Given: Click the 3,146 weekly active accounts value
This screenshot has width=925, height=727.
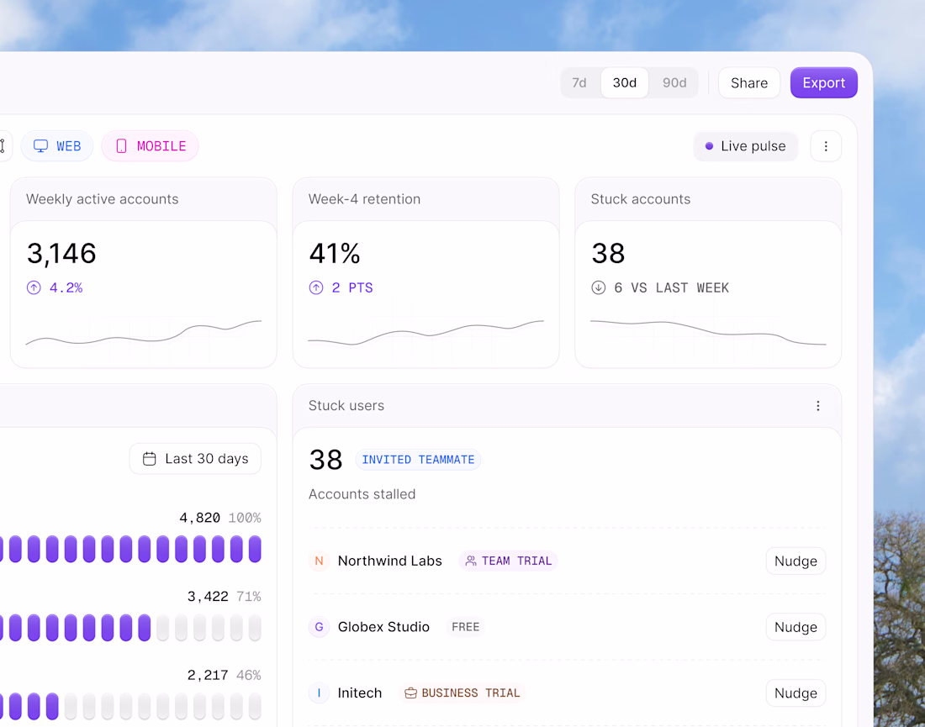Looking at the screenshot, I should click(x=61, y=254).
